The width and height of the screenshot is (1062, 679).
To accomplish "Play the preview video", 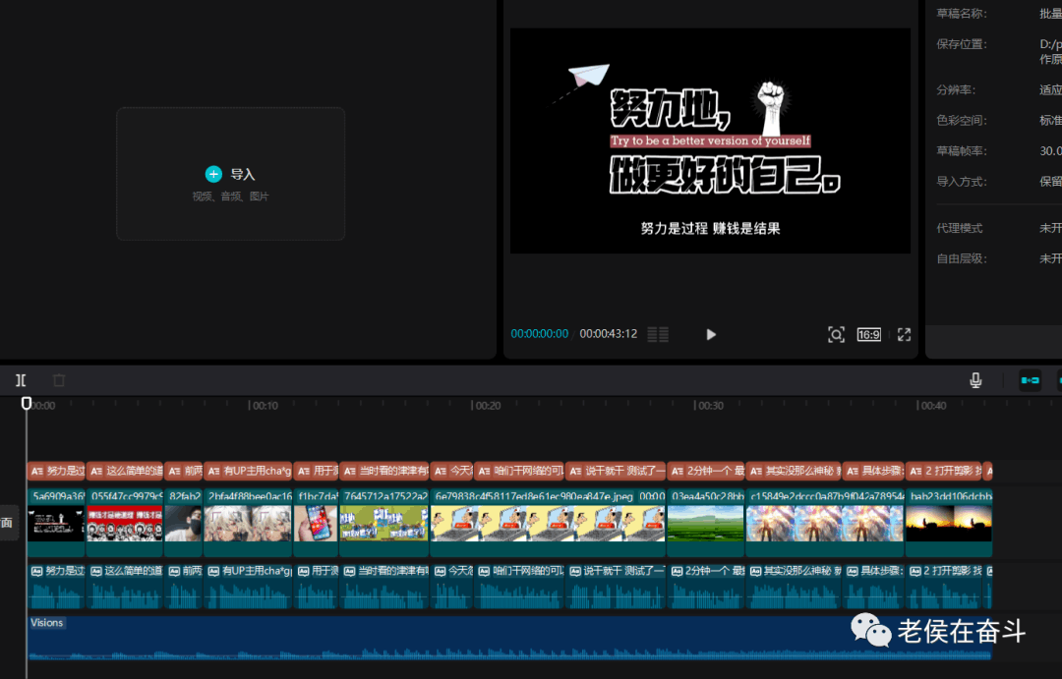I will pyautogui.click(x=711, y=334).
